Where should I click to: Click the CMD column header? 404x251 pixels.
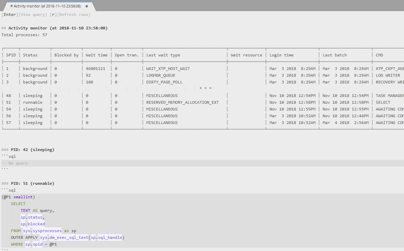click(380, 55)
